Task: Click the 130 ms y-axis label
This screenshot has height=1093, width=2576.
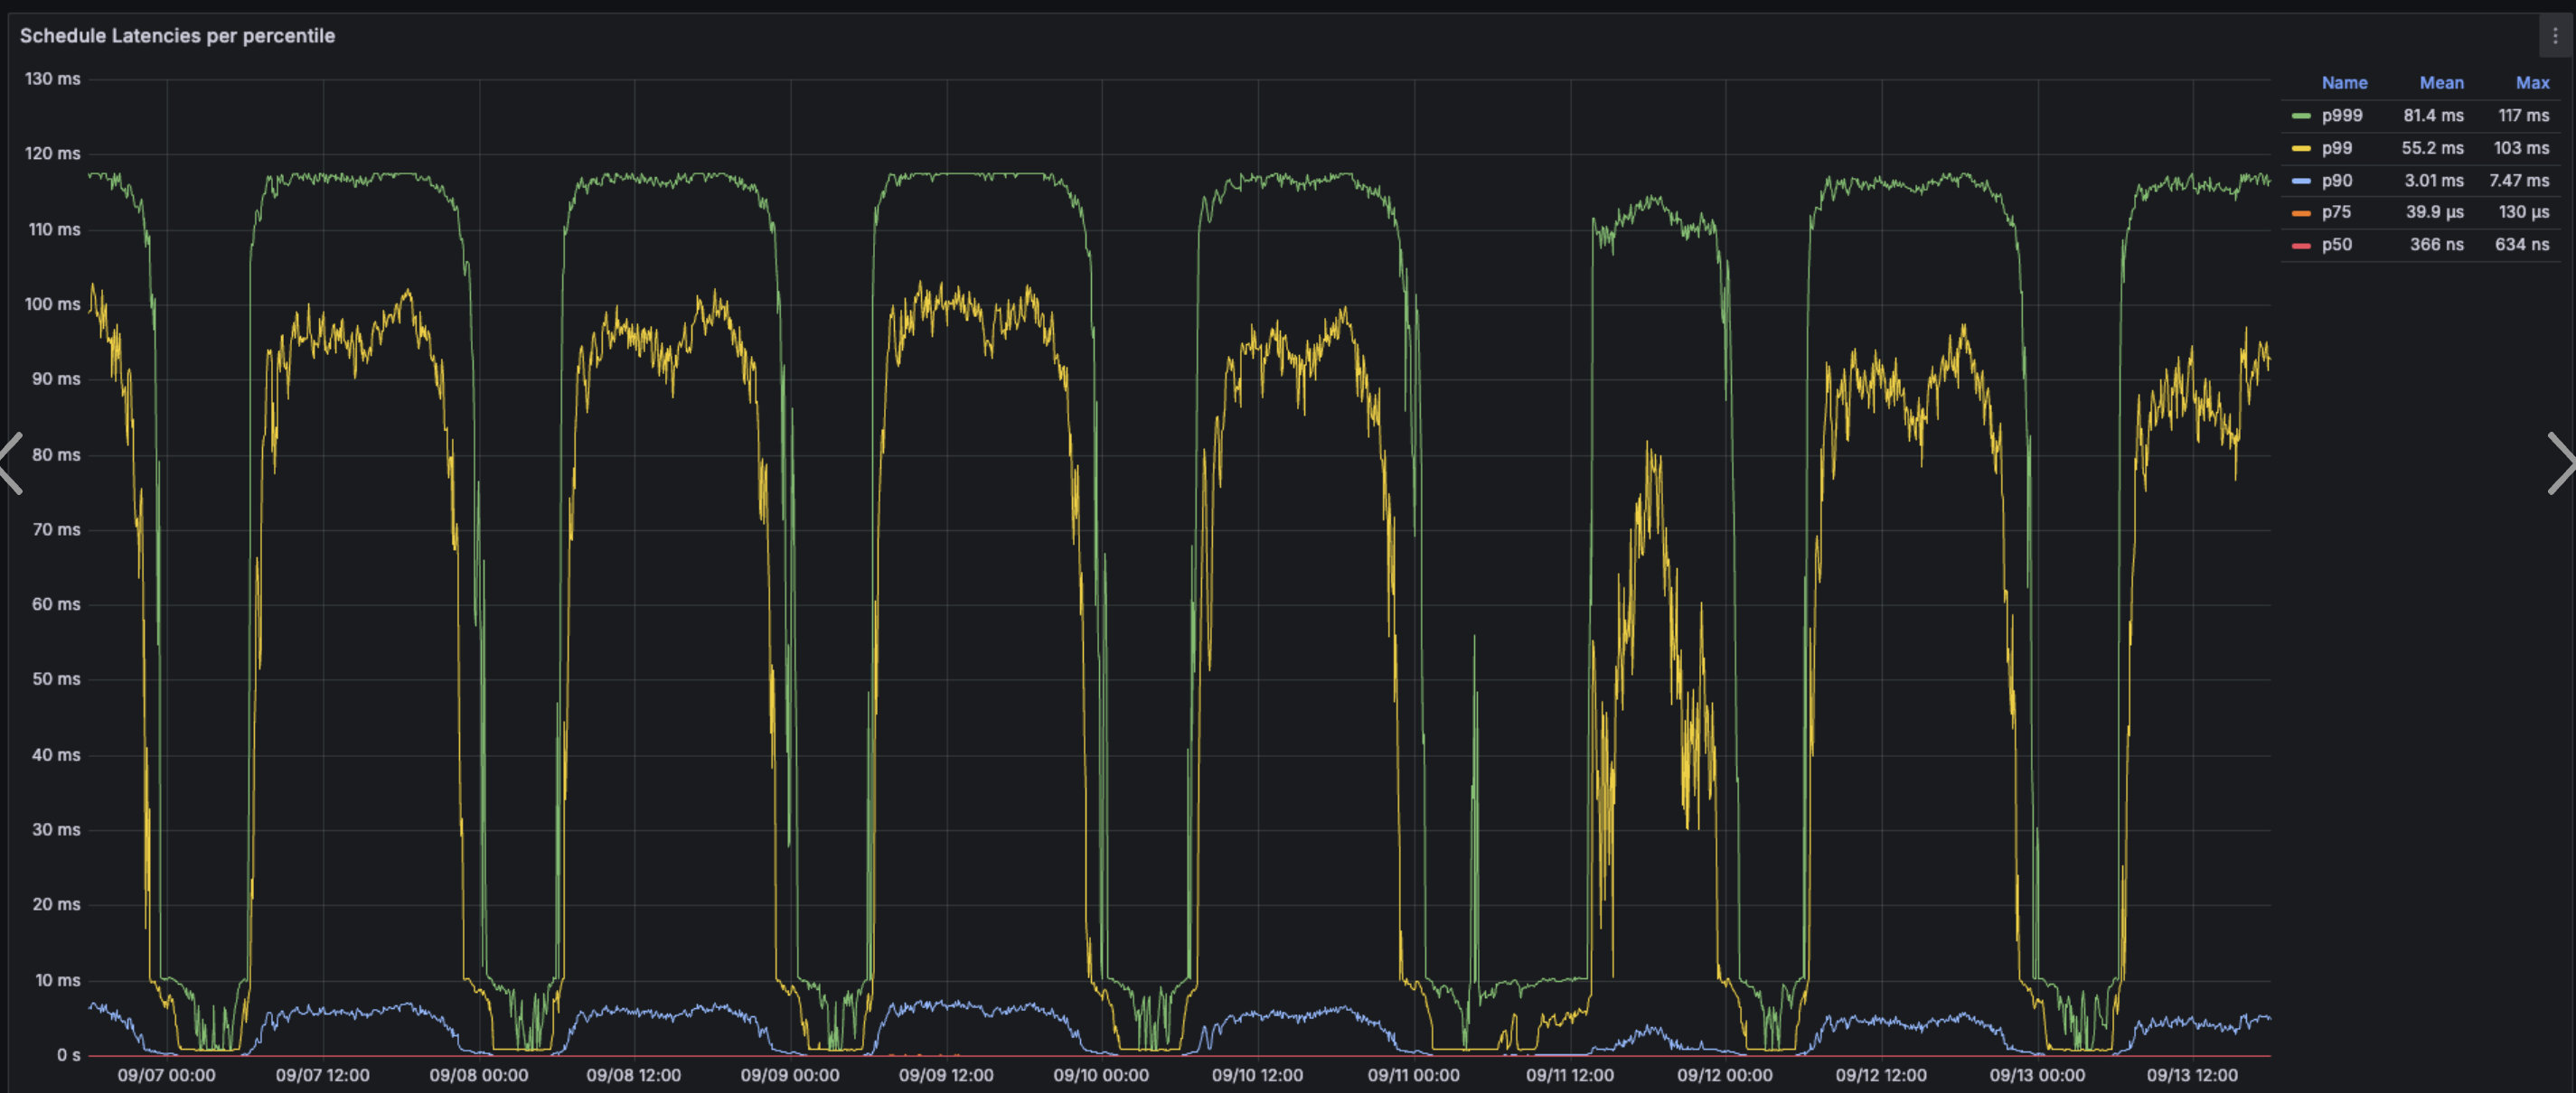Action: (53, 79)
